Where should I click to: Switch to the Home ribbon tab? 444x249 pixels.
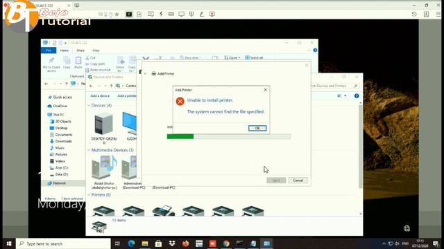65,50
